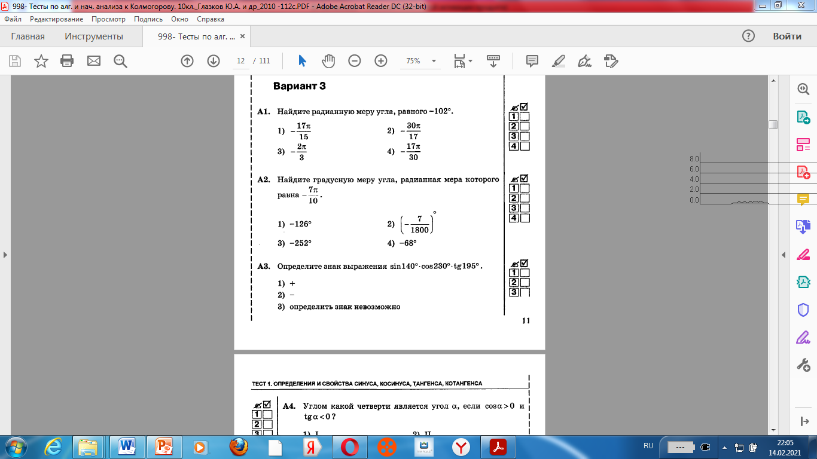Open the Справка menu

click(210, 19)
